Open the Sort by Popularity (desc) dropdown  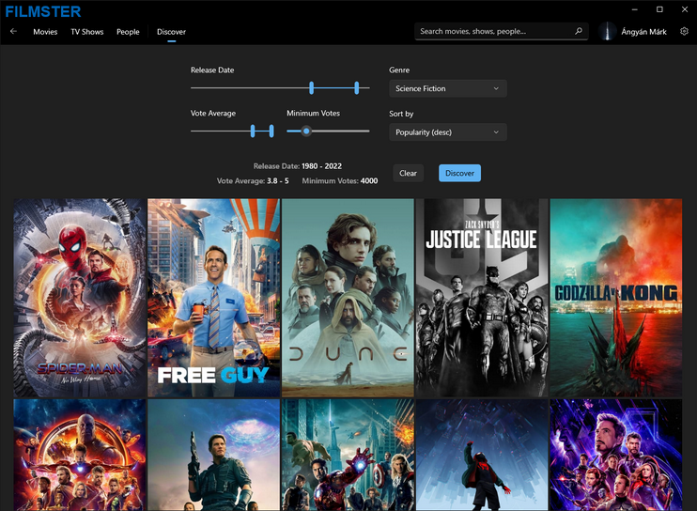point(448,132)
